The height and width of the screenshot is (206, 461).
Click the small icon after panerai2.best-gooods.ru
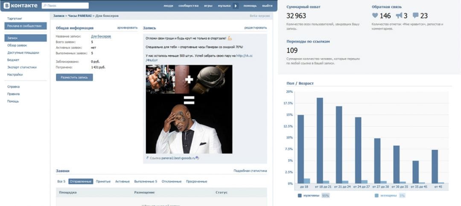197,158
